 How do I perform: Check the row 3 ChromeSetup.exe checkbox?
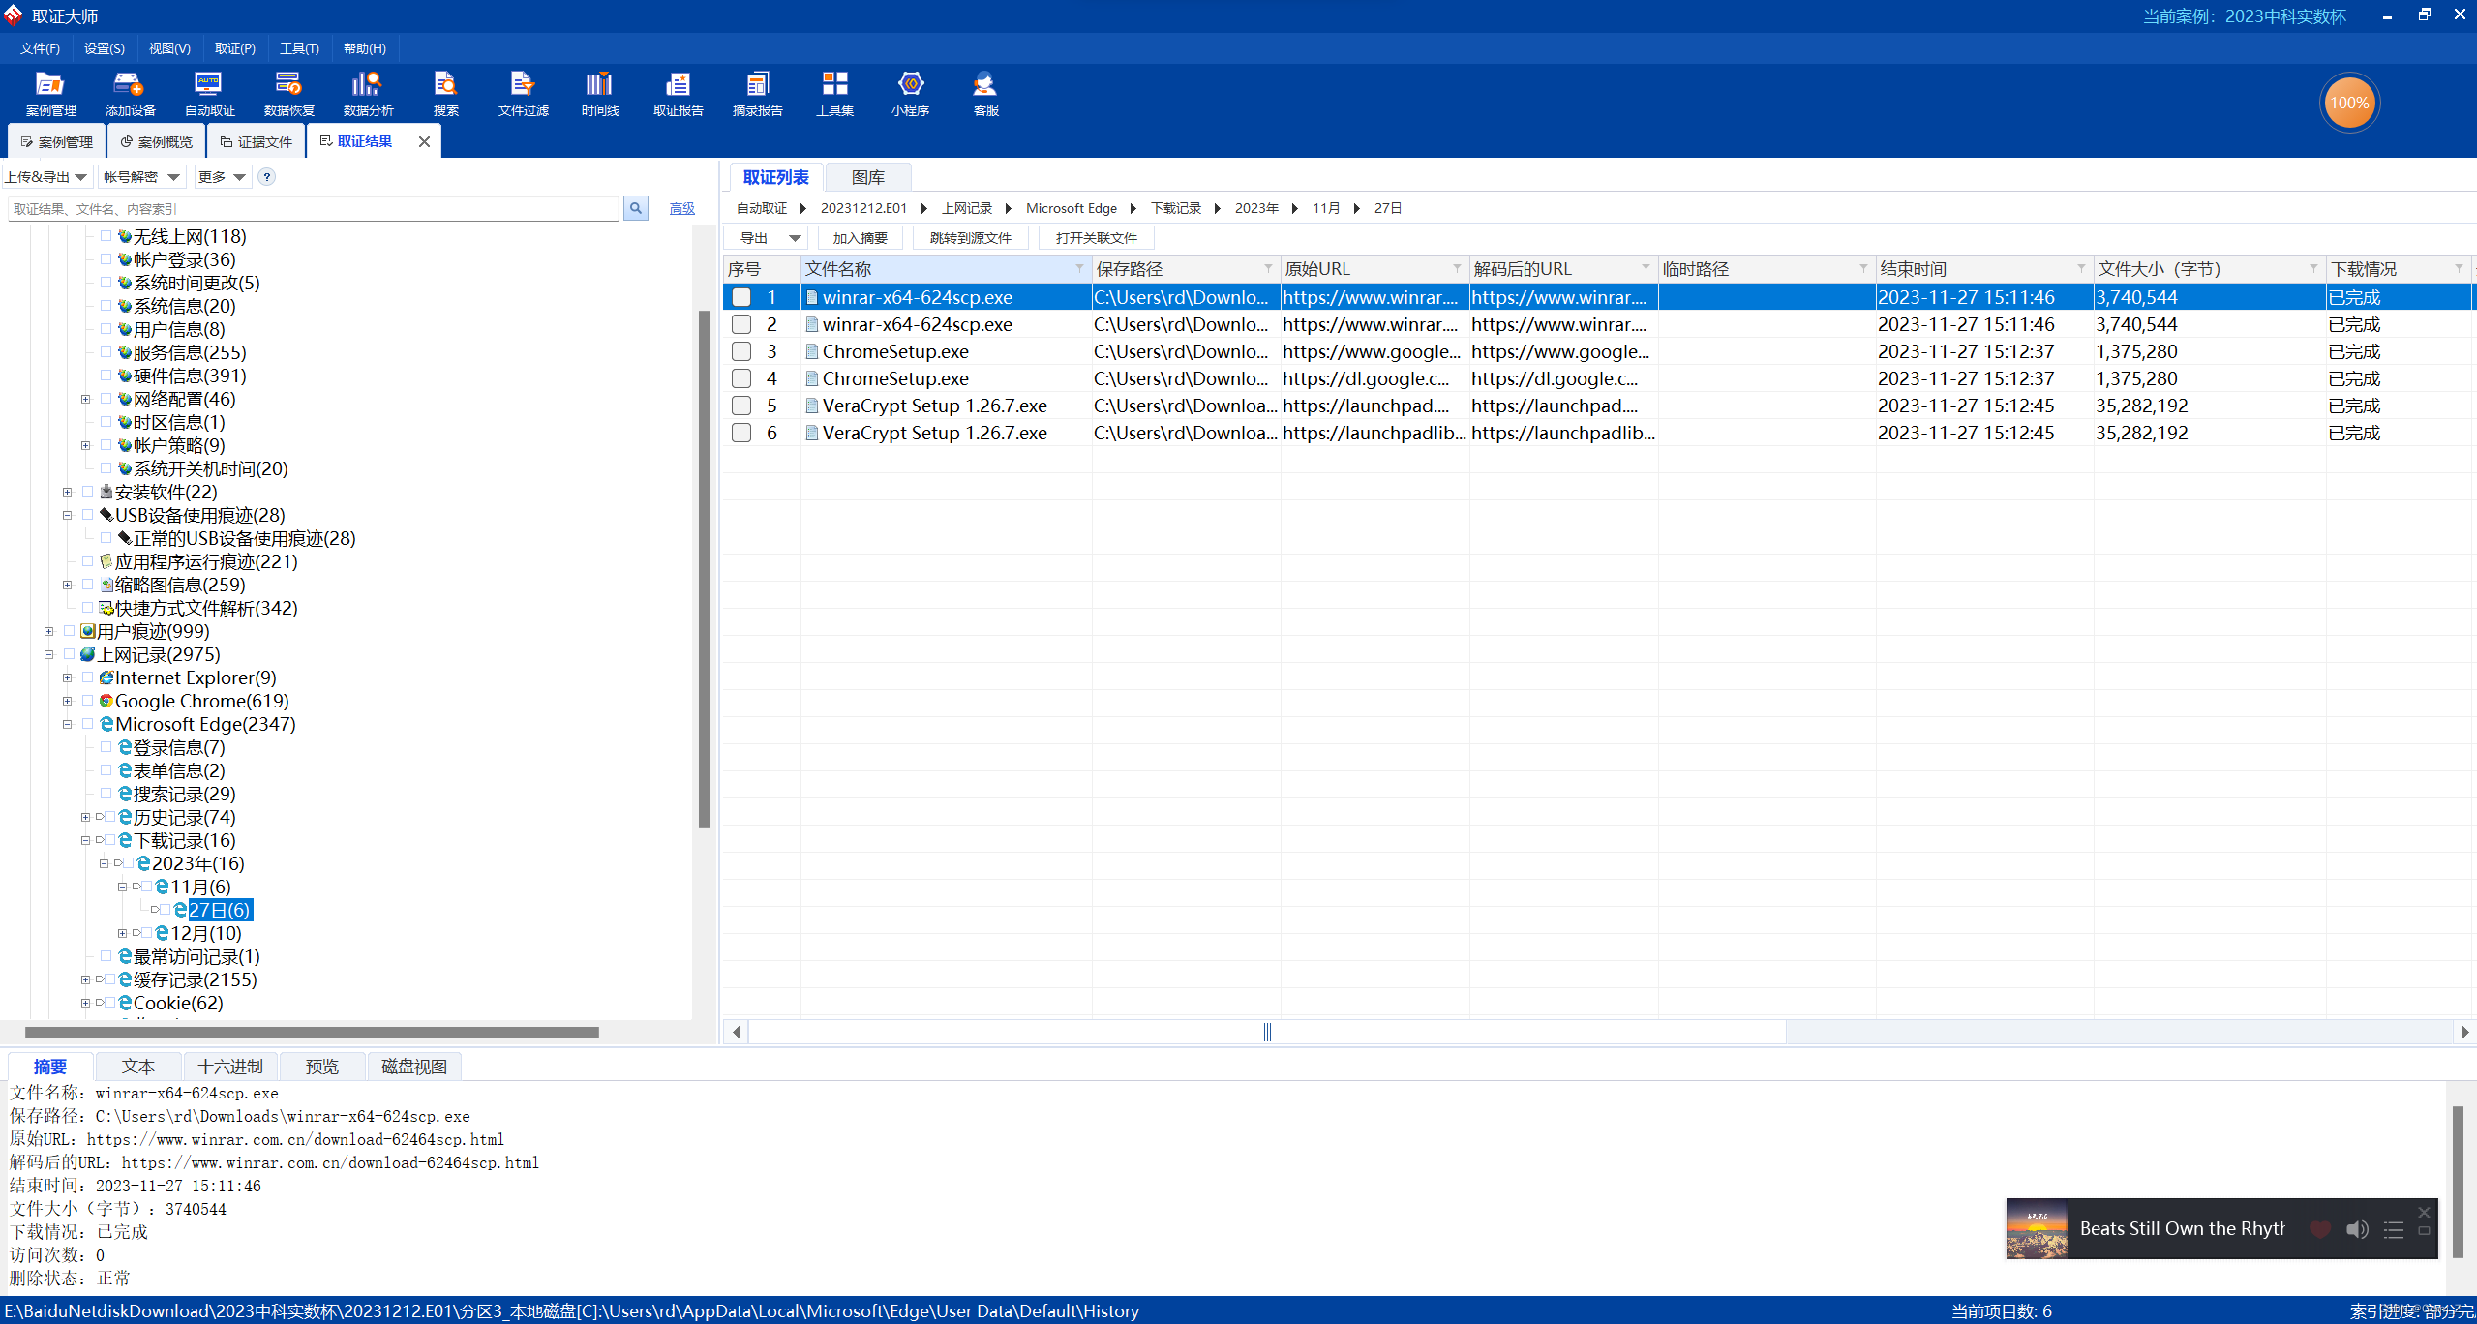(x=741, y=351)
